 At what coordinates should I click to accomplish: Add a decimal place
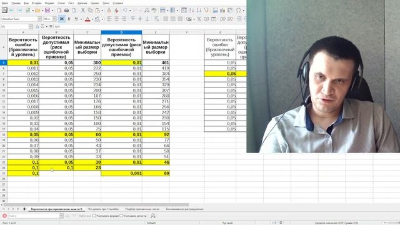(x=222, y=19)
